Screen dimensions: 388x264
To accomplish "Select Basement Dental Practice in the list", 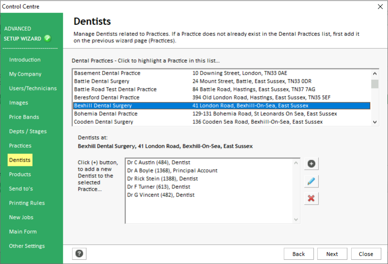I will [x=107, y=73].
